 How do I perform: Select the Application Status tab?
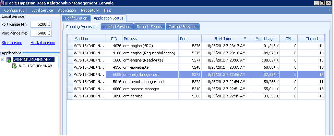click(x=108, y=18)
